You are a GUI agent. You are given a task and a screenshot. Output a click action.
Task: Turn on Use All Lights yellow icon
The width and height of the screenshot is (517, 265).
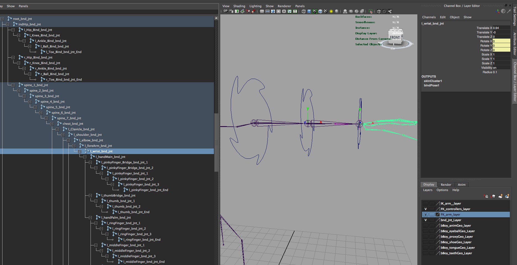pos(331,11)
